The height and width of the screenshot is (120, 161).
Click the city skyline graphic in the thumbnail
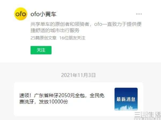126,108
